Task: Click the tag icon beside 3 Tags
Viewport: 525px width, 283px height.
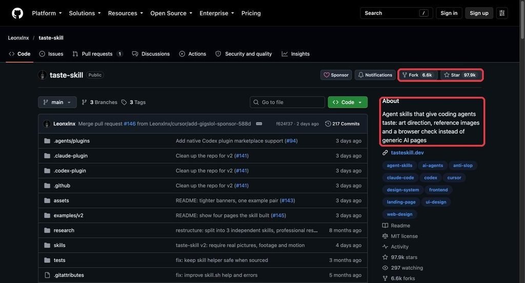Action: (x=124, y=102)
